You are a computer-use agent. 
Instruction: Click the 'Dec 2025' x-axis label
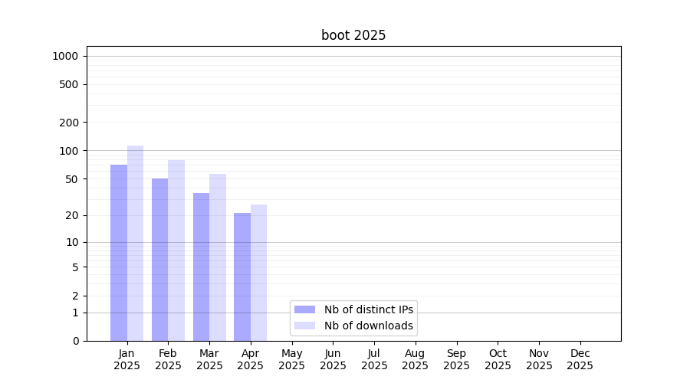[580, 359]
